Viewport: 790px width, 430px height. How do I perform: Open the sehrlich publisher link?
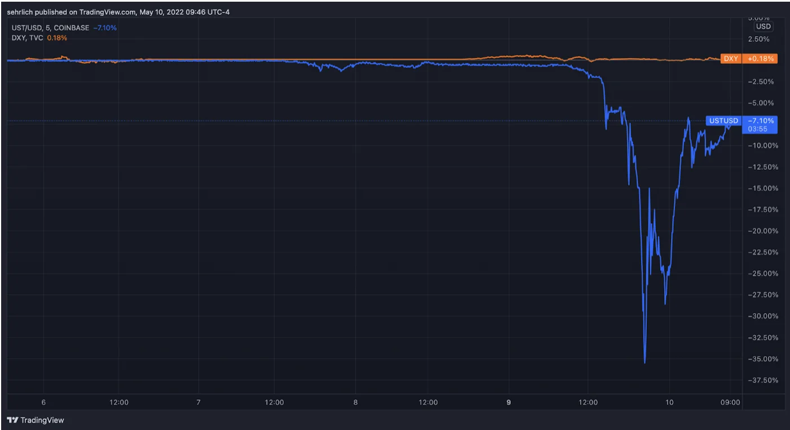(19, 11)
